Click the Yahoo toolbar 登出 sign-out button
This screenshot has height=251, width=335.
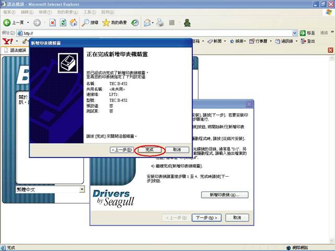(x=308, y=41)
